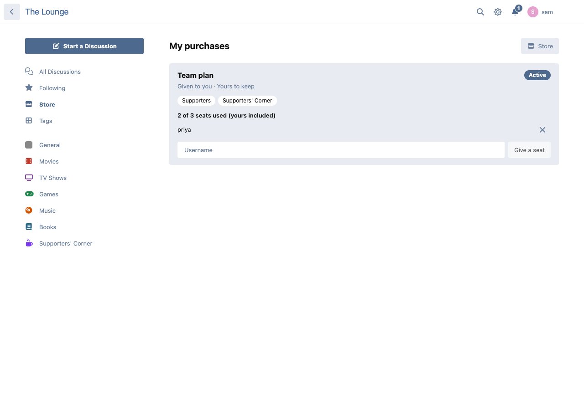
Task: Focus the Username input field
Action: [341, 150]
